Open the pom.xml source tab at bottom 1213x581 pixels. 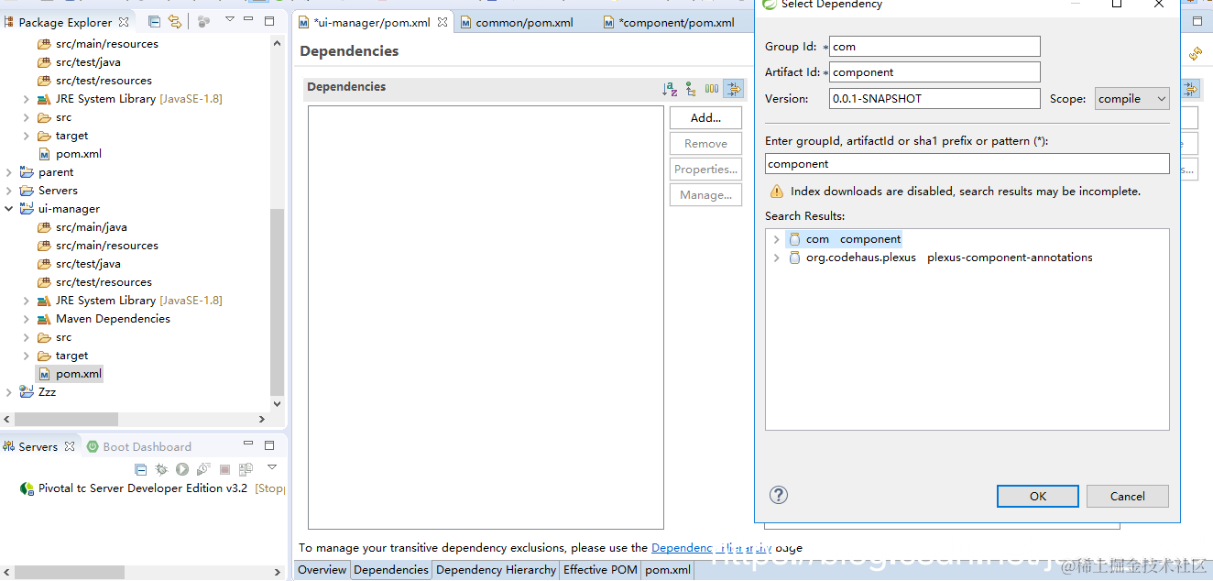[x=668, y=569]
